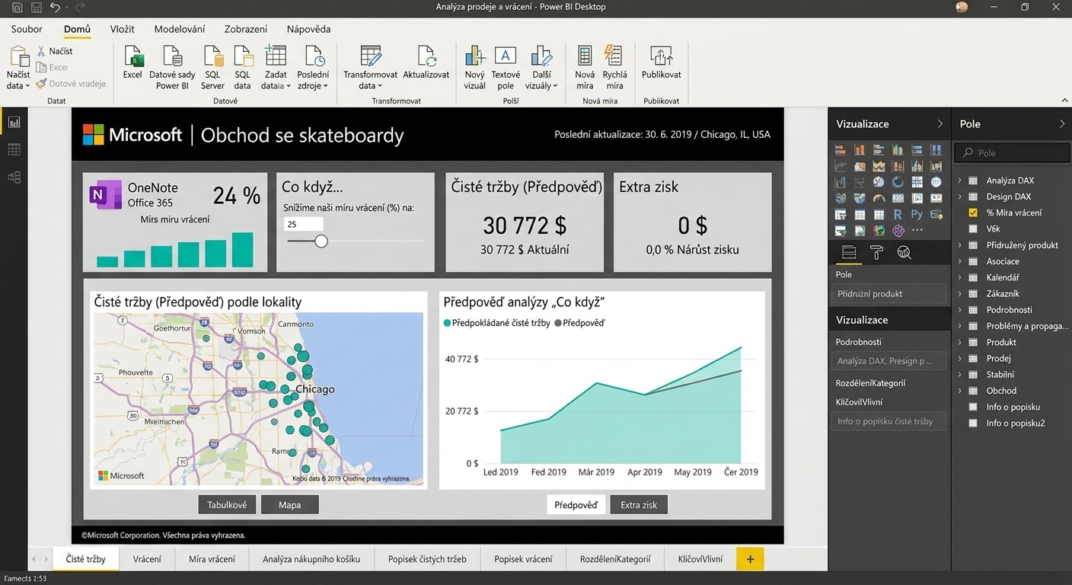Expand the Analýza DAX table
The height and width of the screenshot is (585, 1072).
point(960,181)
